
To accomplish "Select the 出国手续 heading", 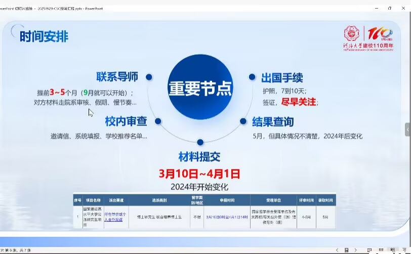I will point(282,77).
